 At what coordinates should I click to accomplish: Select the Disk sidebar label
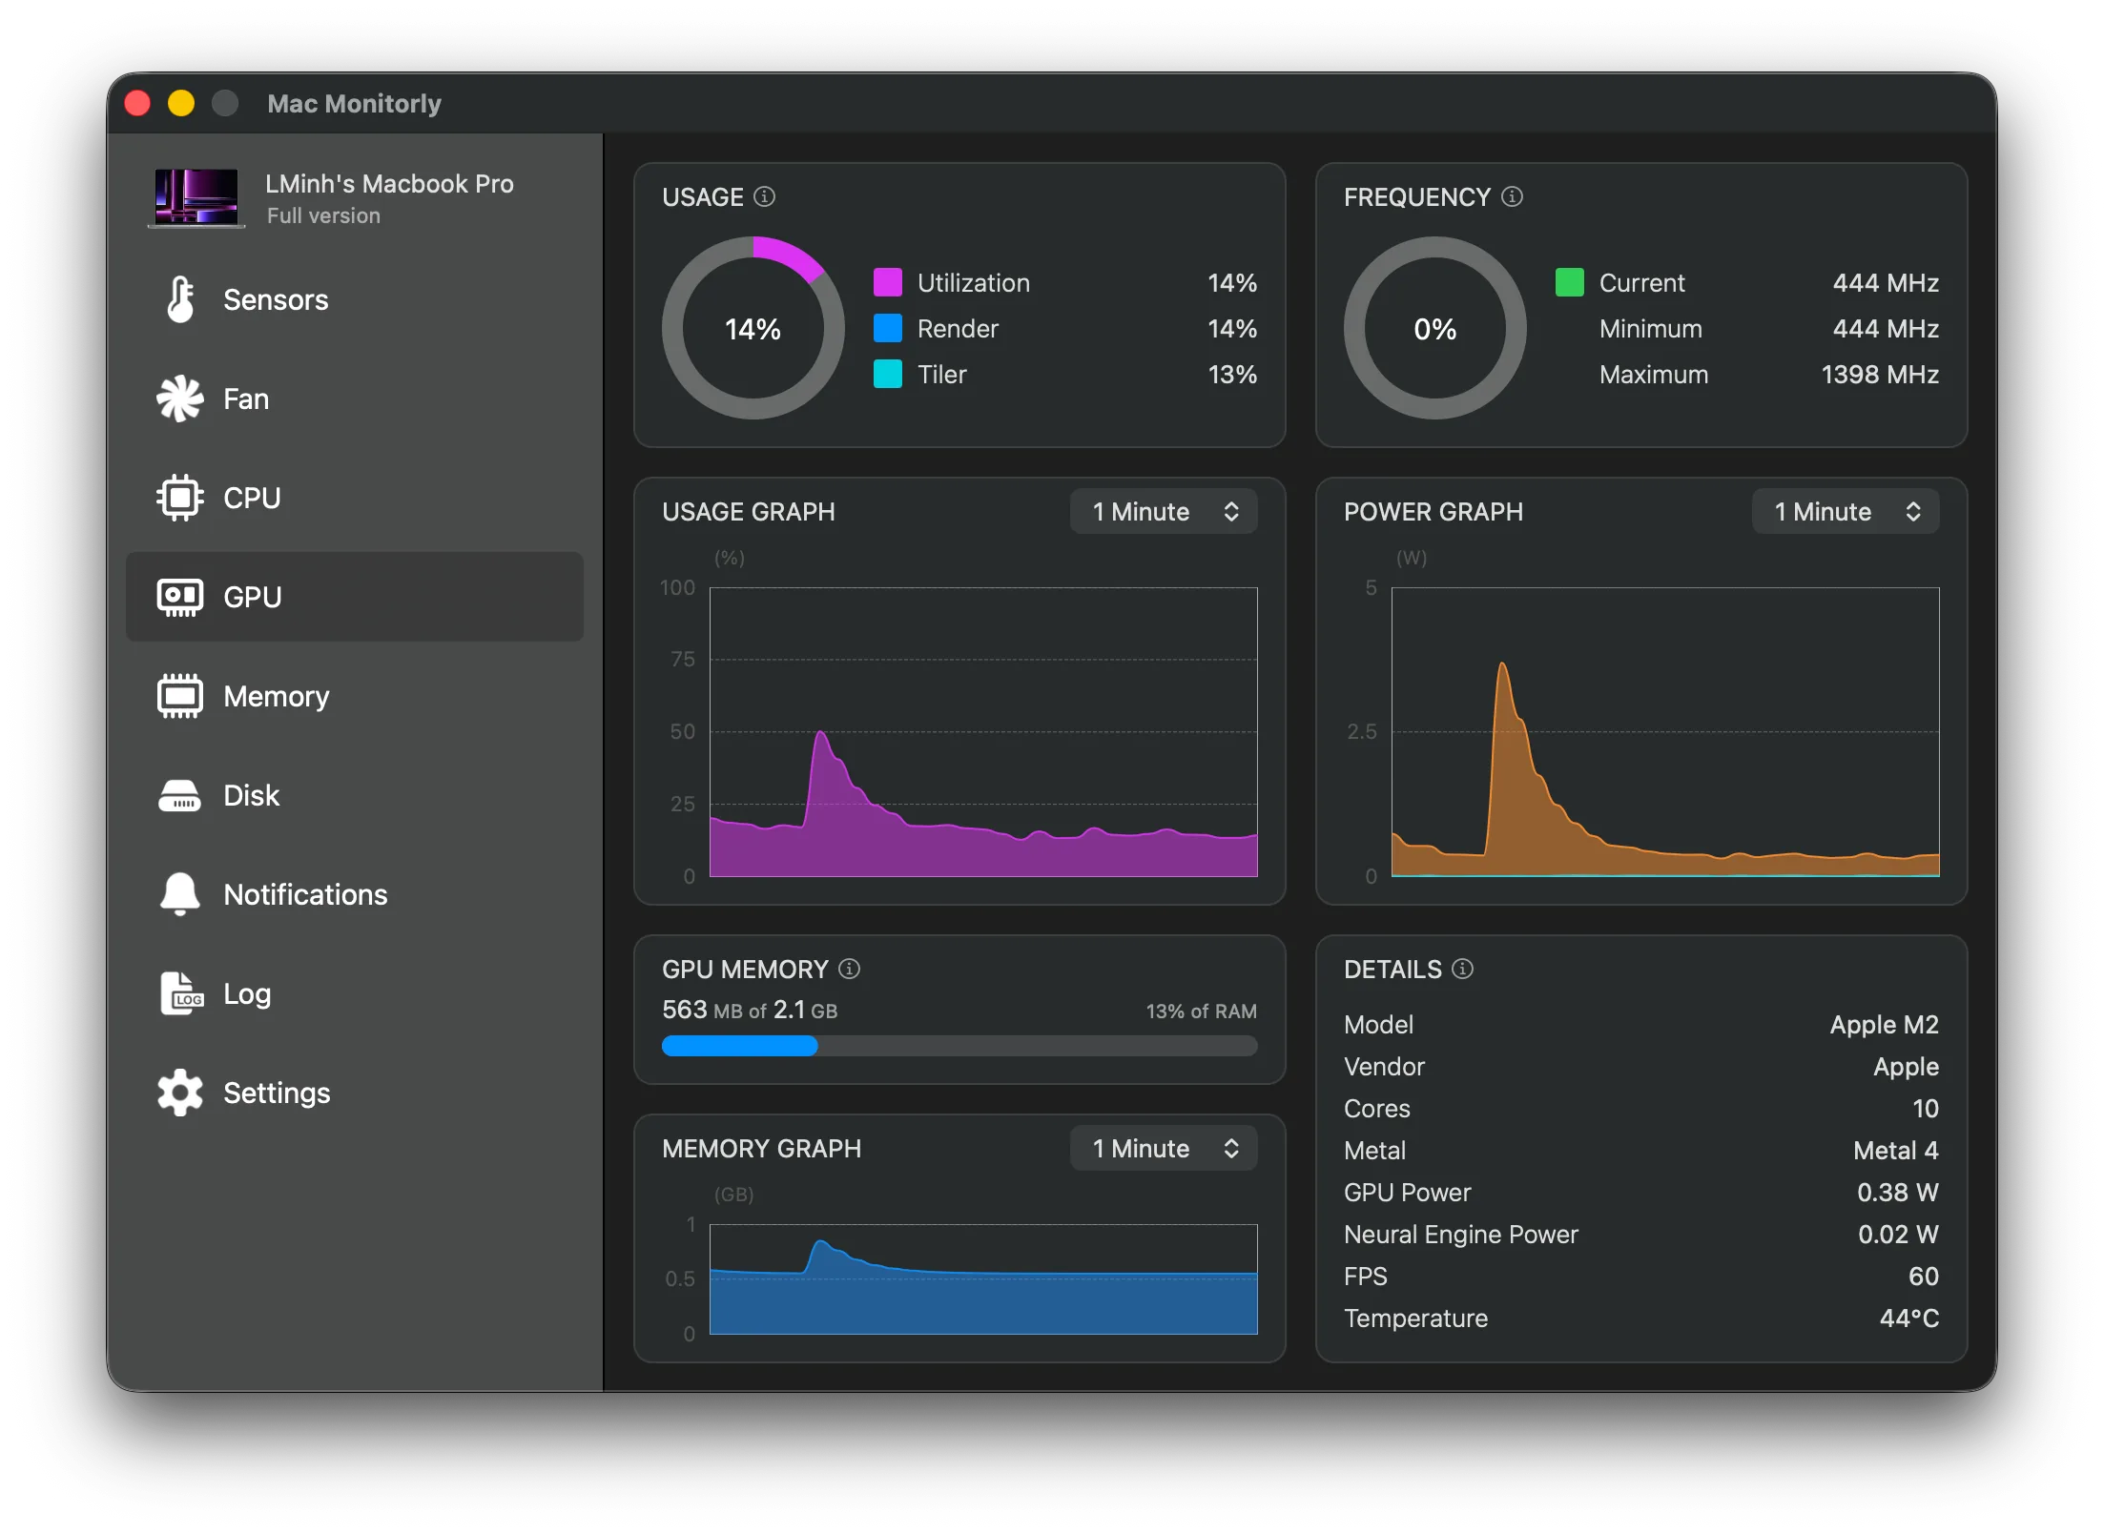pos(251,795)
